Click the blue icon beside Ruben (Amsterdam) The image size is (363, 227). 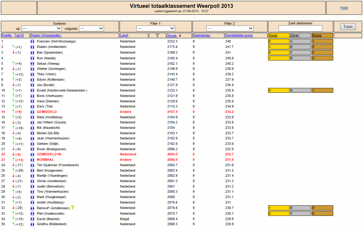coord(33,47)
